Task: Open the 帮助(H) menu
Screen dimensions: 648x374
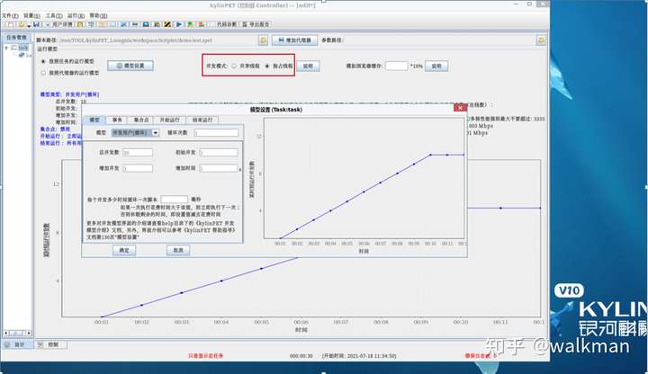Action: tap(98, 15)
